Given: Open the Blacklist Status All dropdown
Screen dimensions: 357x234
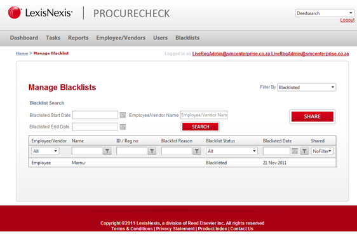Looking at the screenshot, I should tap(232, 151).
